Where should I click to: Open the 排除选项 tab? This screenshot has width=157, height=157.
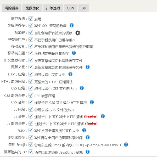pyautogui.click(x=53, y=8)
